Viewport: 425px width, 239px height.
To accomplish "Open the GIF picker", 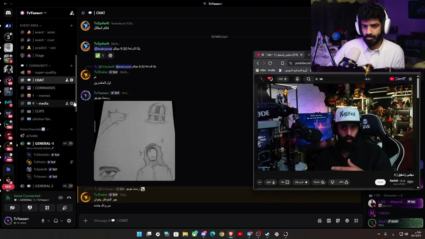I will point(329,221).
